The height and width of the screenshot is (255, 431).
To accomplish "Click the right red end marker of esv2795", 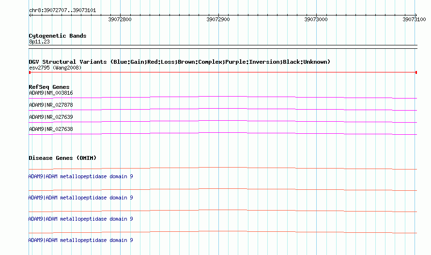I will [x=416, y=72].
